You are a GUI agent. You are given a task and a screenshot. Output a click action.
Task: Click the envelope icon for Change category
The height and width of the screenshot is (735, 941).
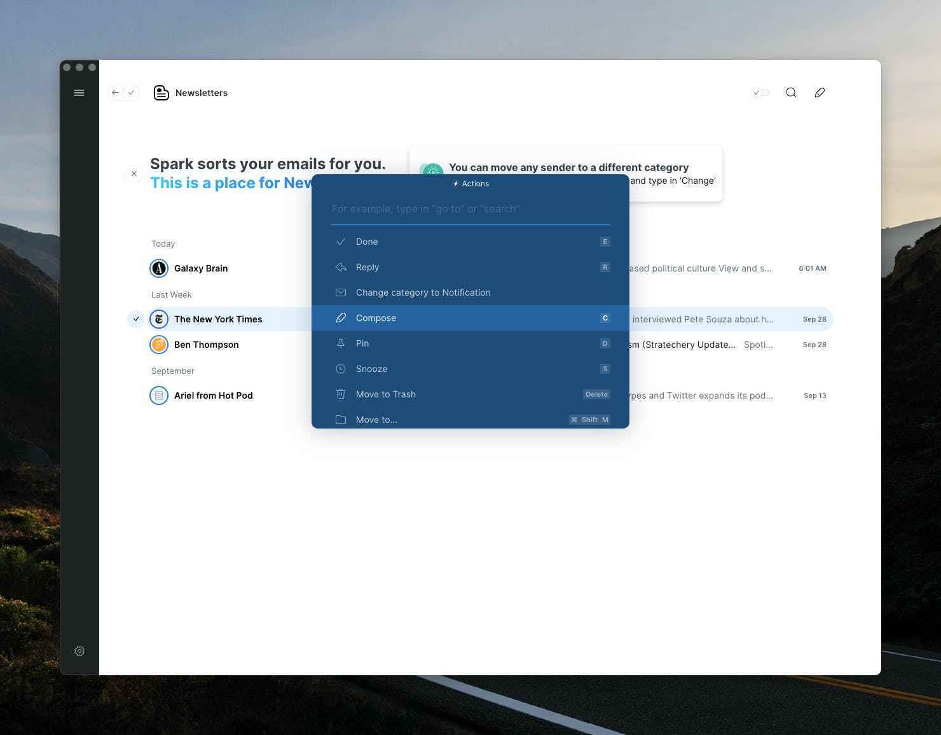coord(341,292)
